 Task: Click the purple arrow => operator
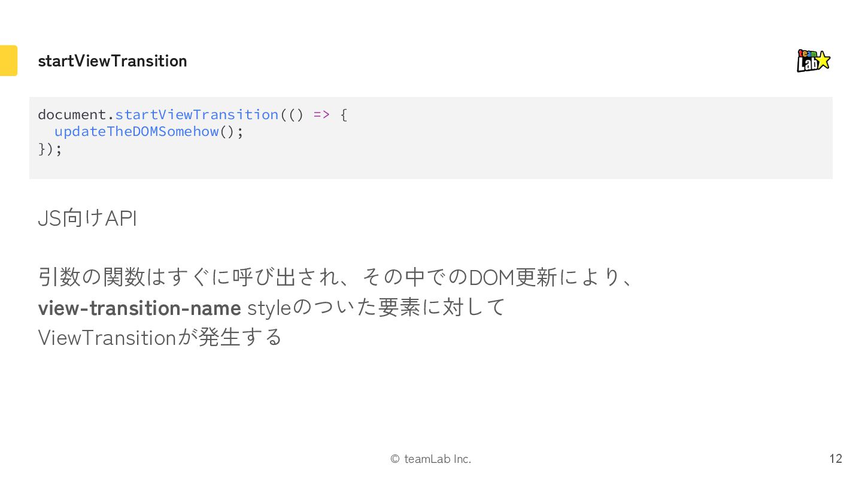321,114
